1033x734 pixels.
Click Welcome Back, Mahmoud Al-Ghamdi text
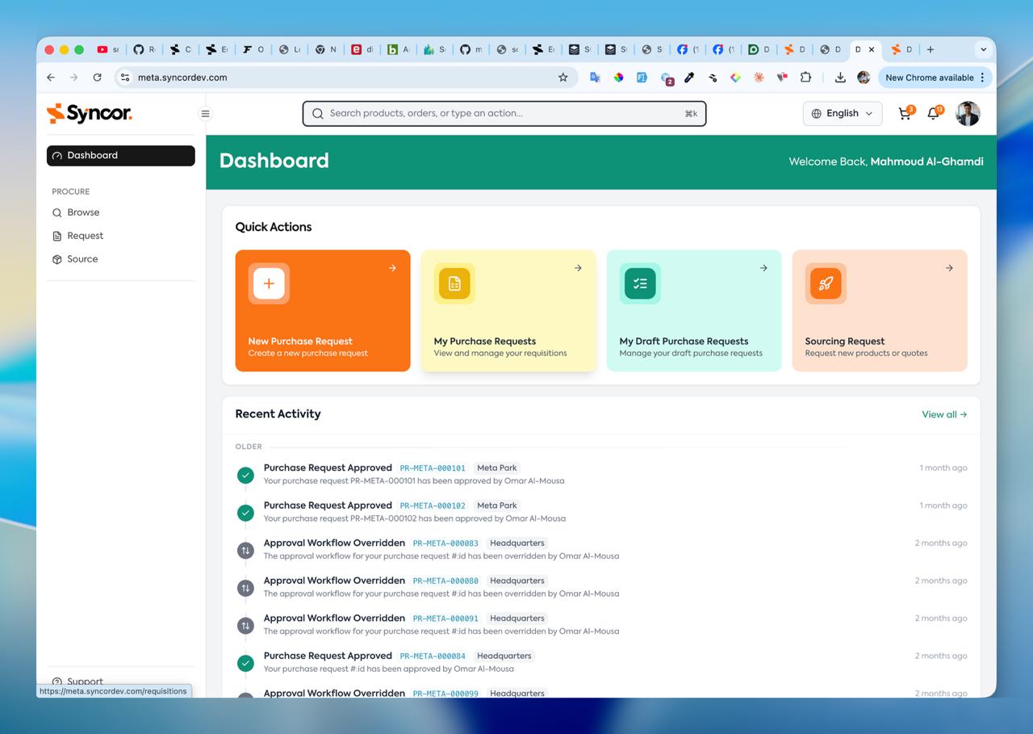pos(886,161)
